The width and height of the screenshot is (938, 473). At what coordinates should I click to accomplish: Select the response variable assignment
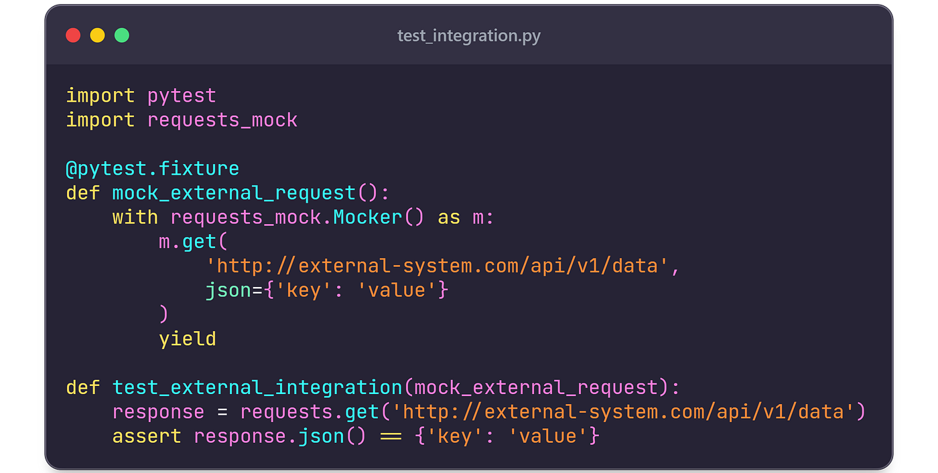[157, 411]
